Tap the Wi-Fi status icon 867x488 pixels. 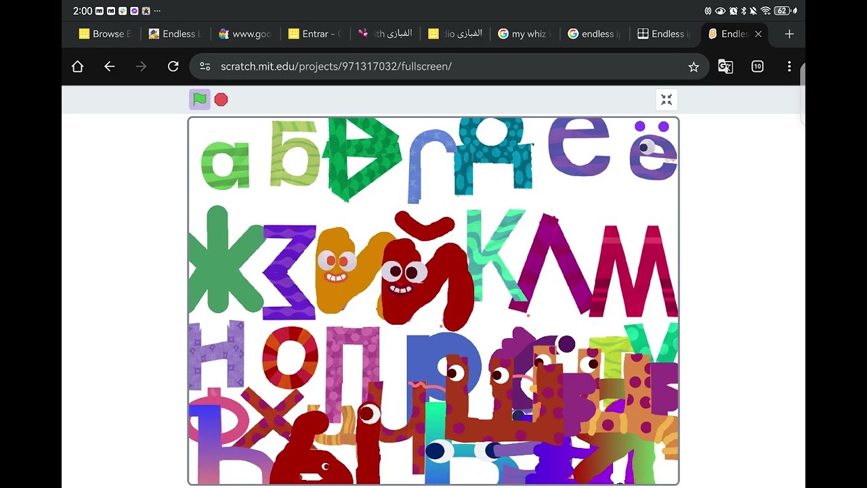(x=765, y=11)
